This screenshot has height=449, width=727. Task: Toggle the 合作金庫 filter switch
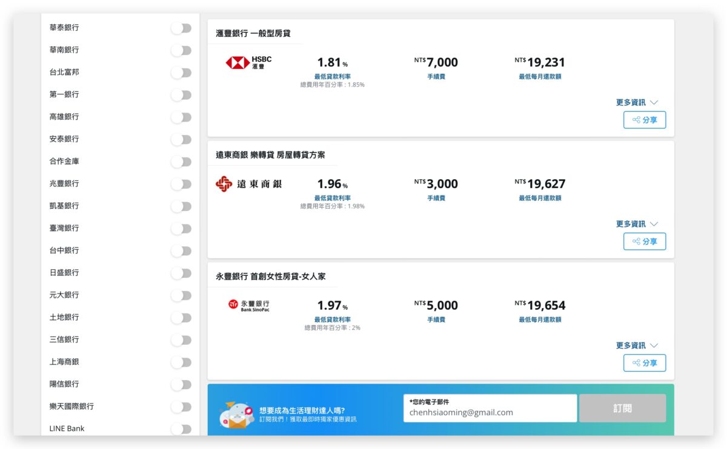pyautogui.click(x=181, y=162)
